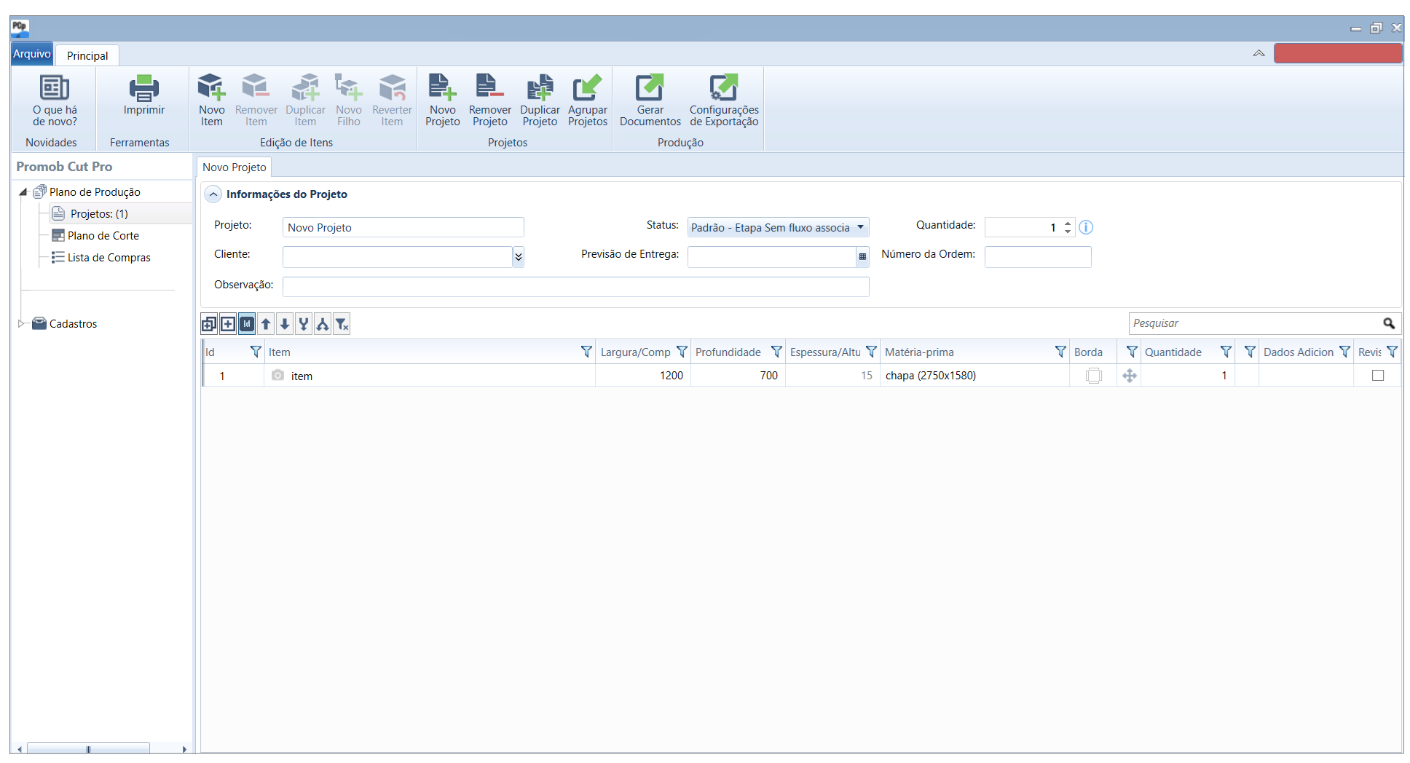This screenshot has width=1410, height=763.
Task: Click the clear filters icon in grid toolbar
Action: click(x=342, y=324)
